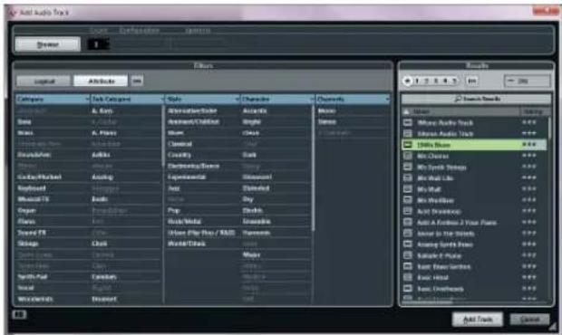Select the Rock/Metal style filter
The width and height of the screenshot is (562, 335).
(184, 222)
